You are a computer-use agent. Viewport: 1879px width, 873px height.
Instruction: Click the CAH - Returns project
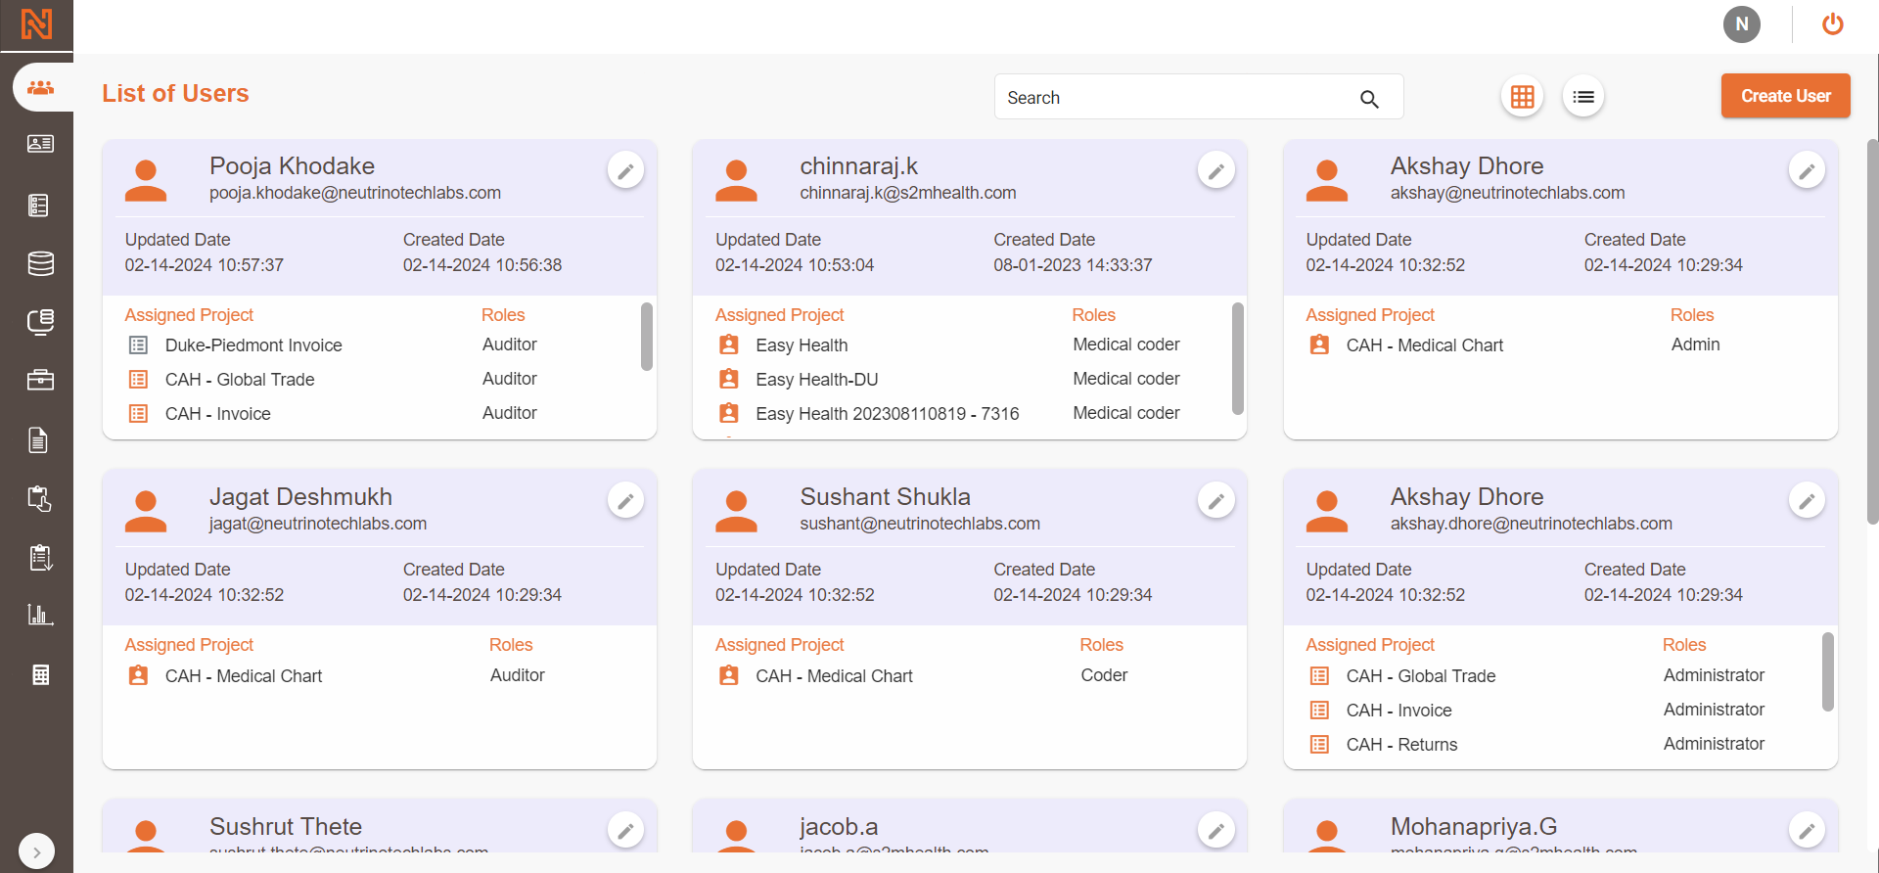[x=1401, y=745]
